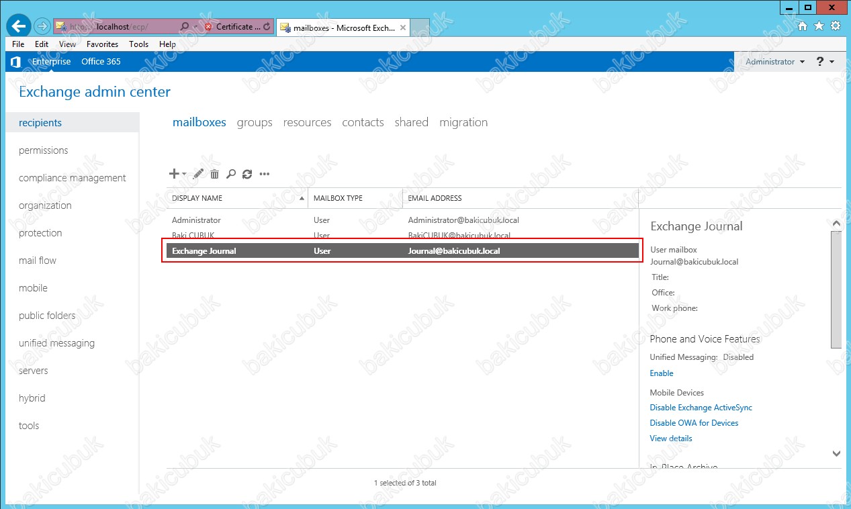Switch to the mailboxes tab
Viewport: 851px width, 509px height.
(x=199, y=122)
